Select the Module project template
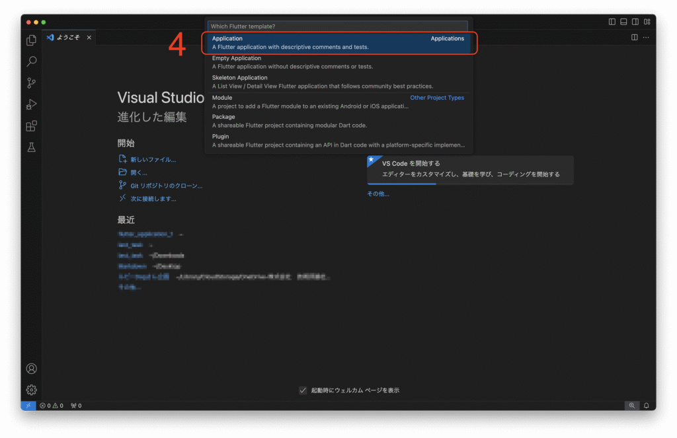 coord(338,102)
